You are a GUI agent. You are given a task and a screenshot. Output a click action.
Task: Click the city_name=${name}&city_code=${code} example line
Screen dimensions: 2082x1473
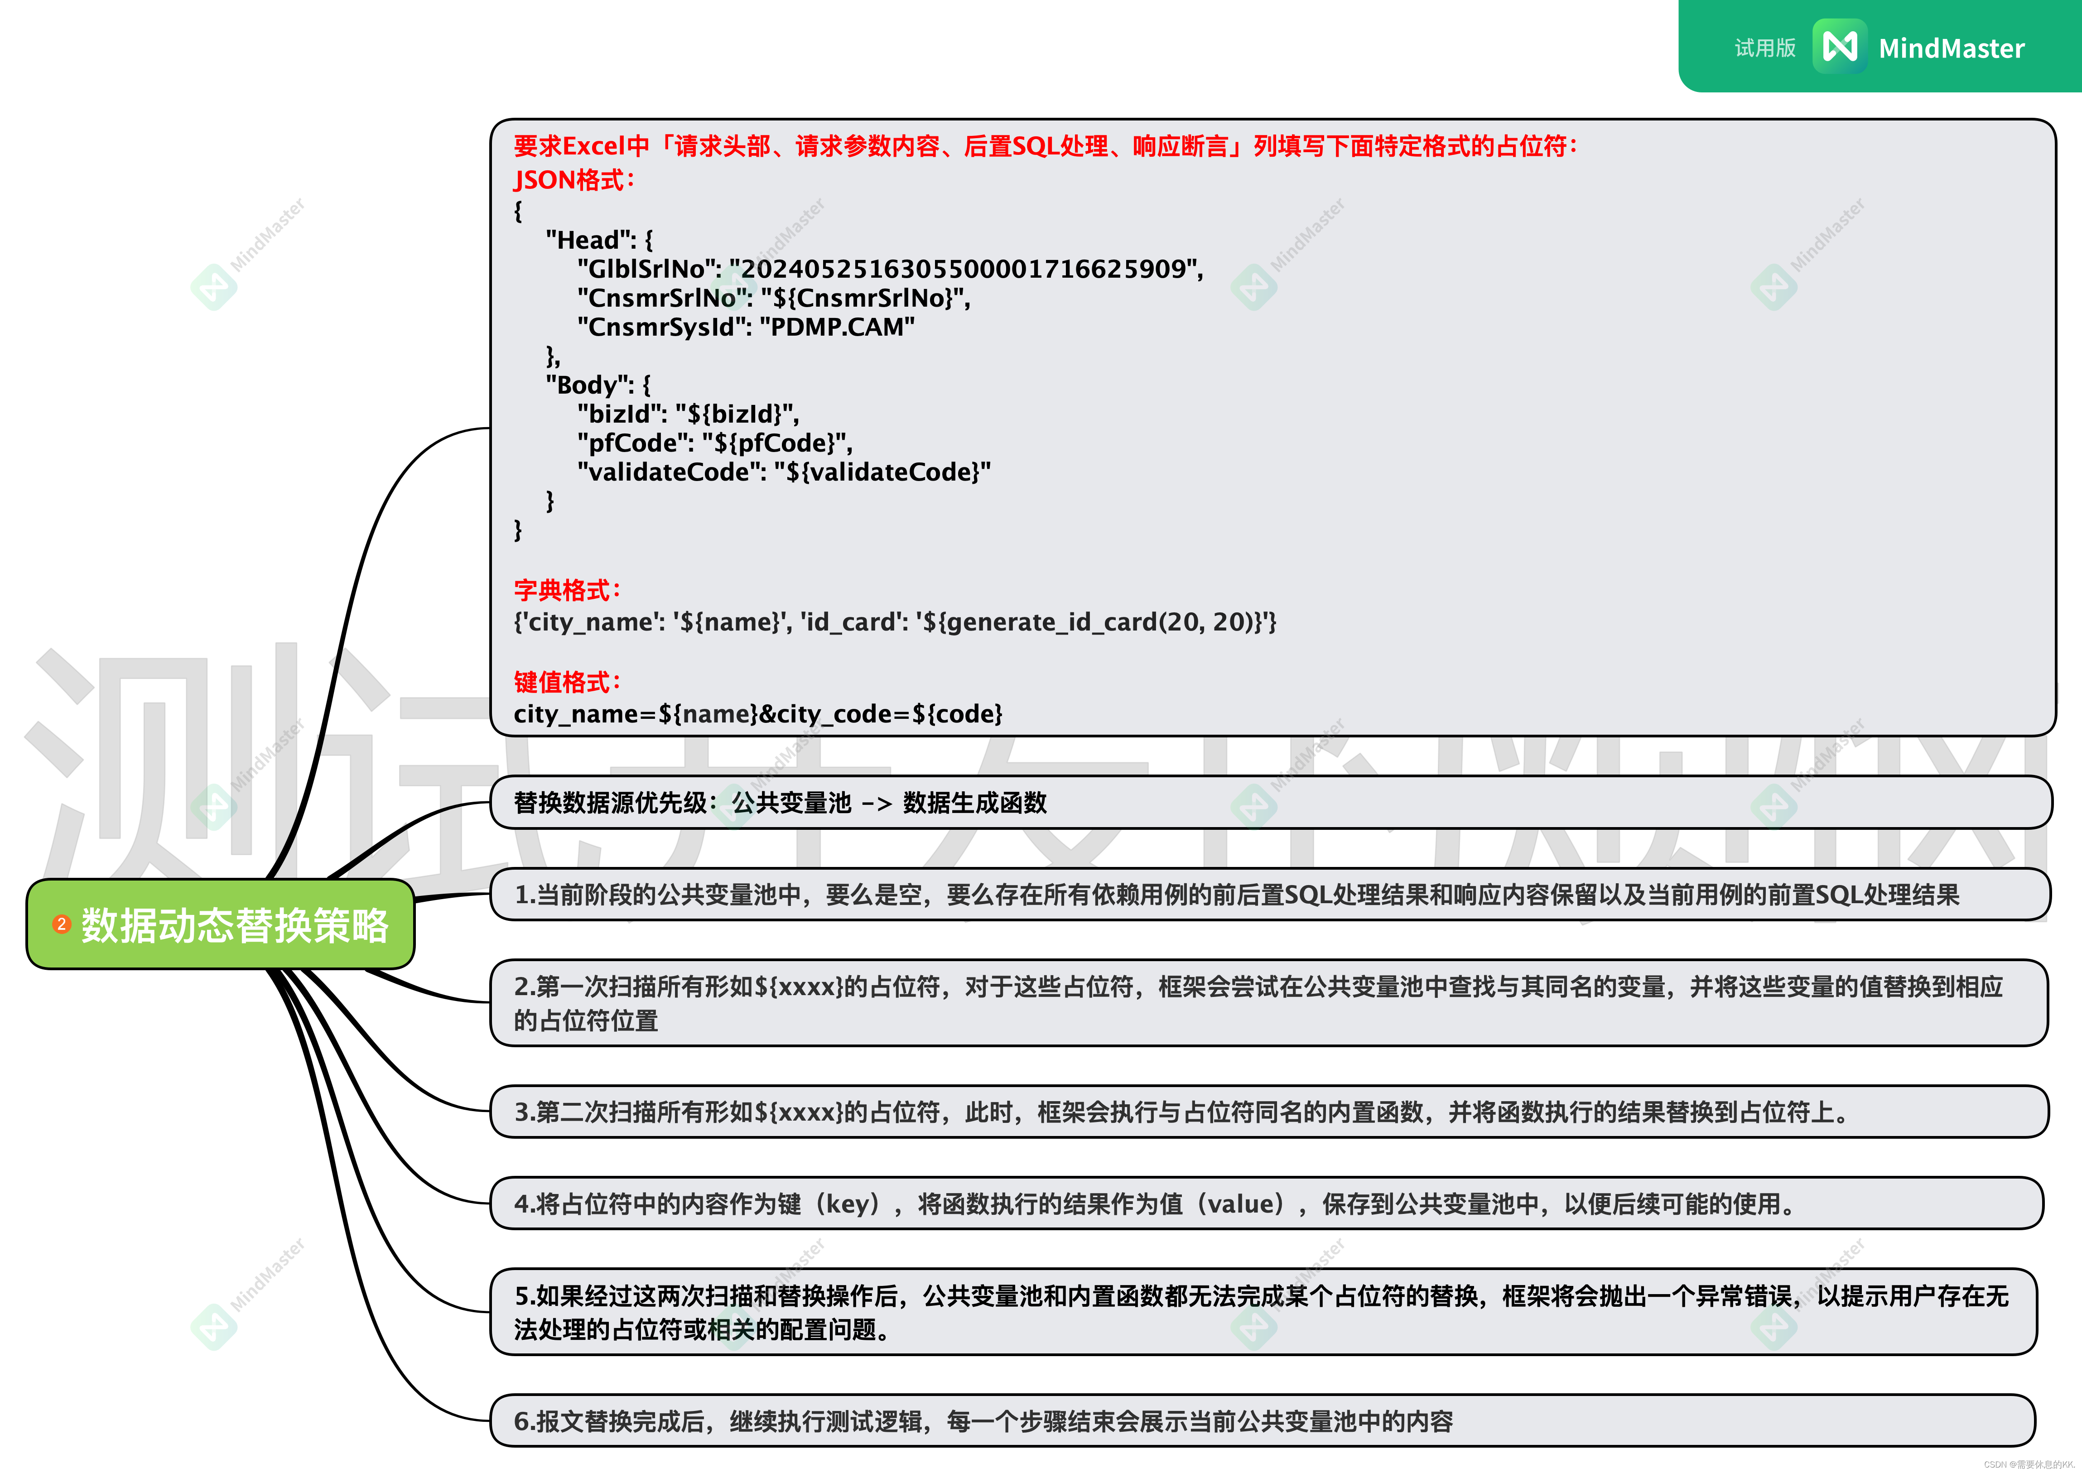[758, 714]
